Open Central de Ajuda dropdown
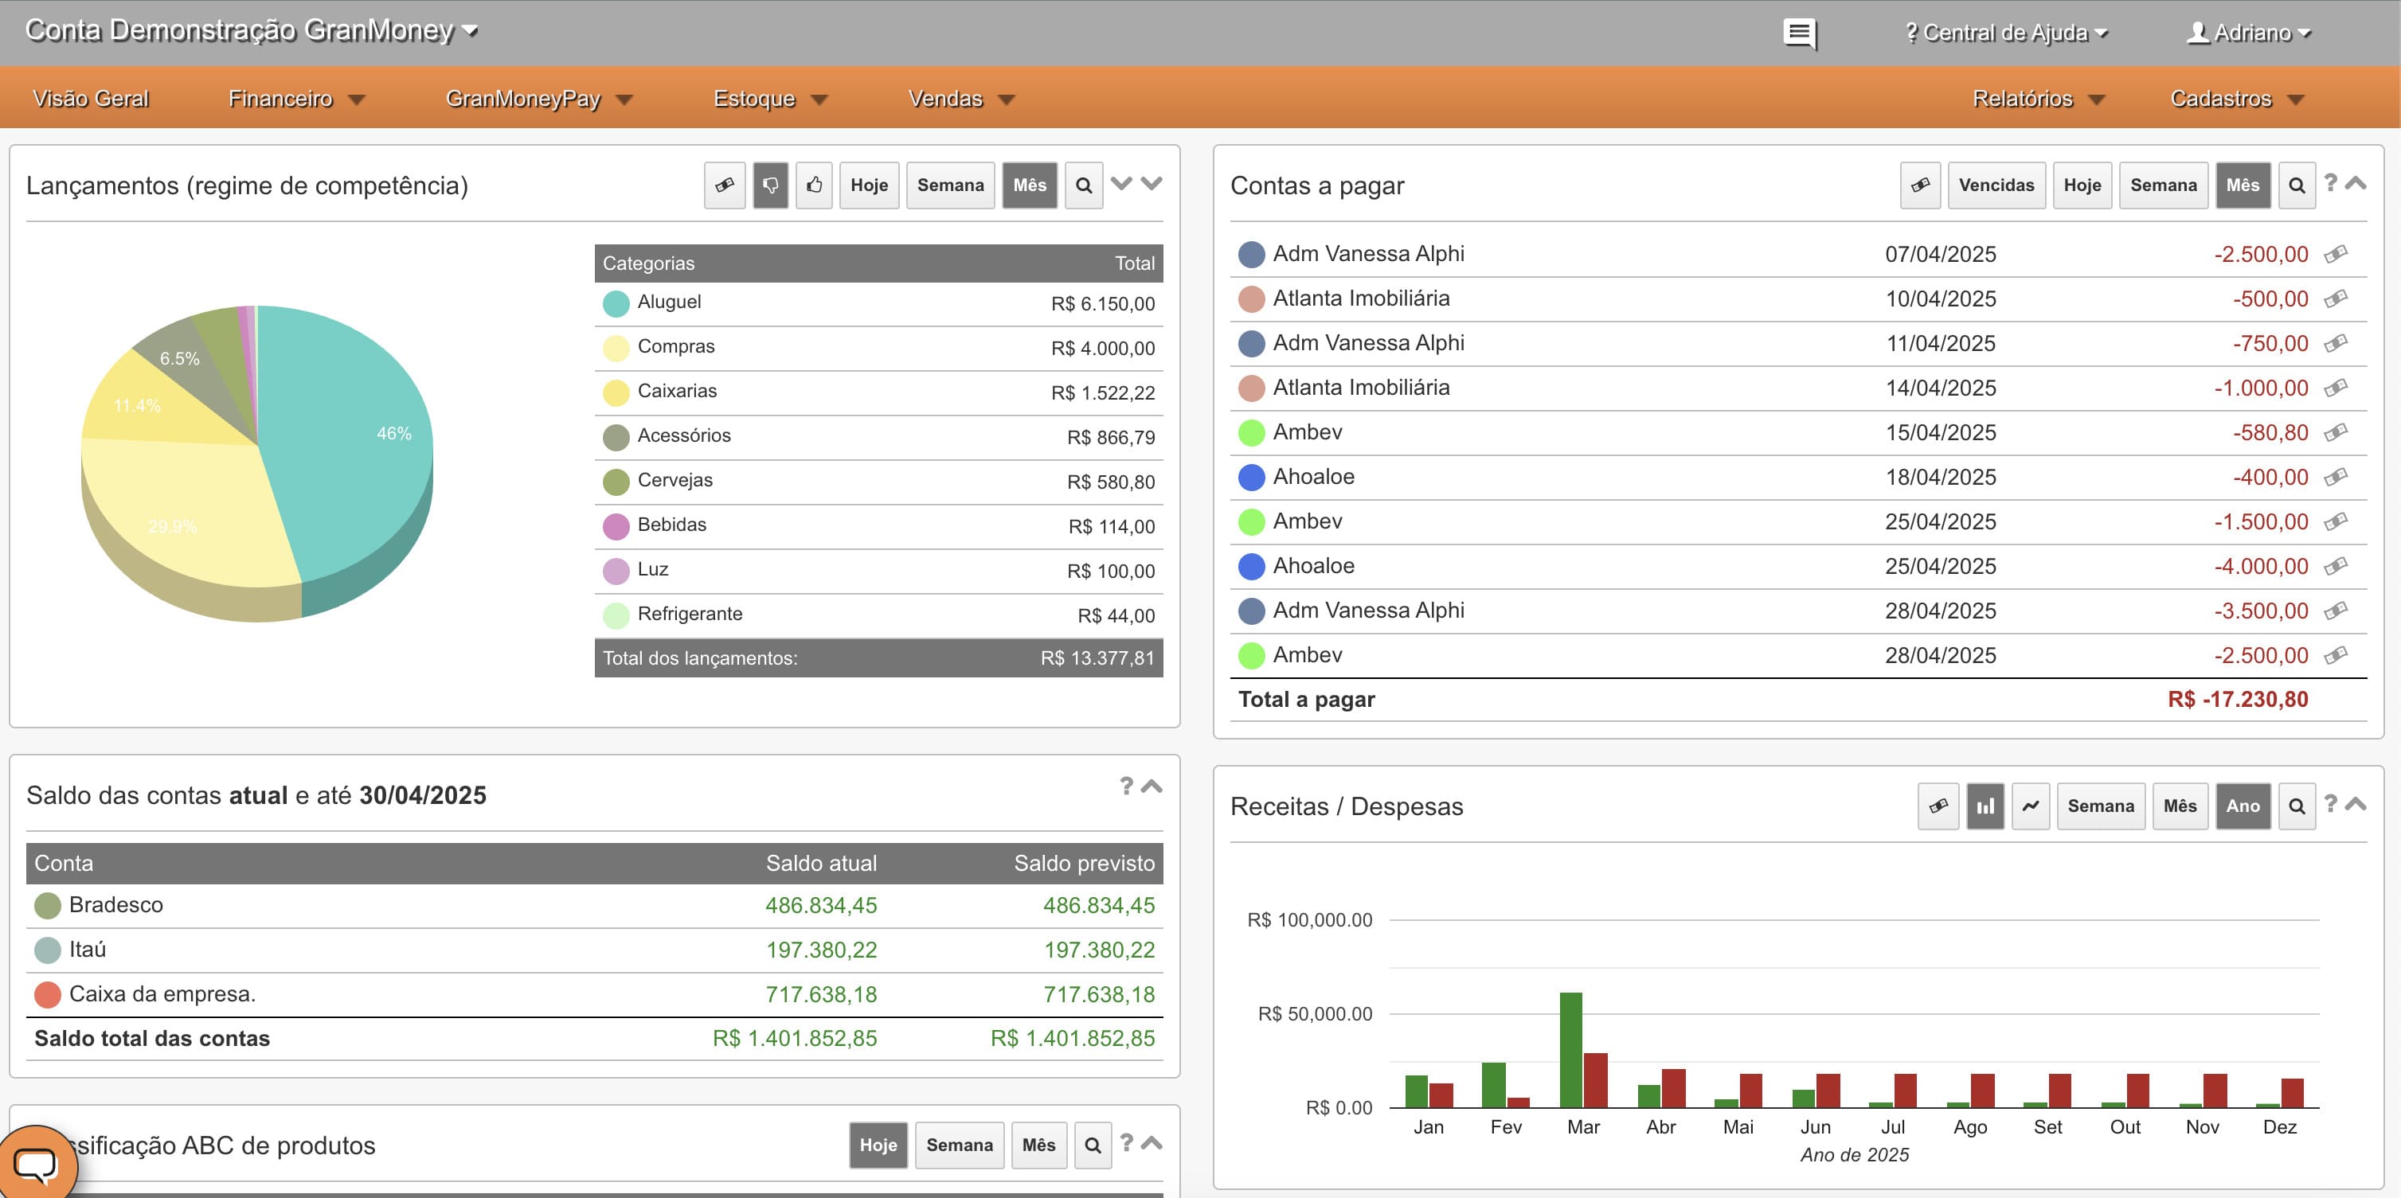The height and width of the screenshot is (1198, 2401). 2006,33
